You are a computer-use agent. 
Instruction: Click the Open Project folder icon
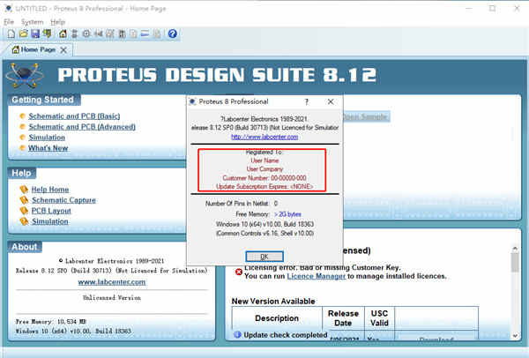tap(23, 34)
